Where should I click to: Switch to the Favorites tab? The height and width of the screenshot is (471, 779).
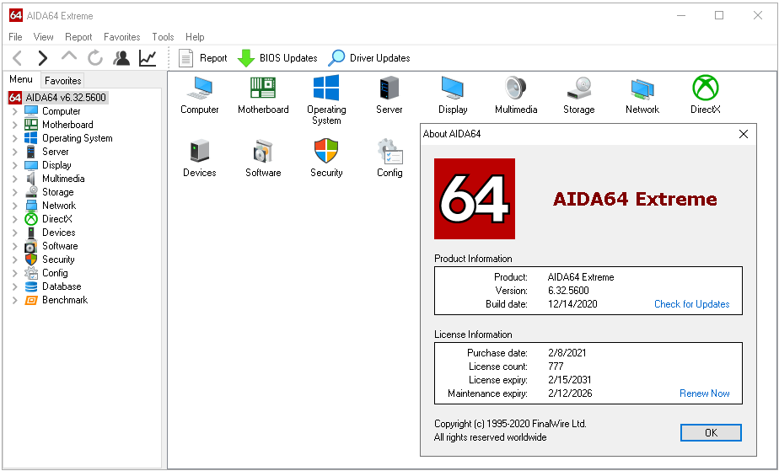tap(63, 81)
